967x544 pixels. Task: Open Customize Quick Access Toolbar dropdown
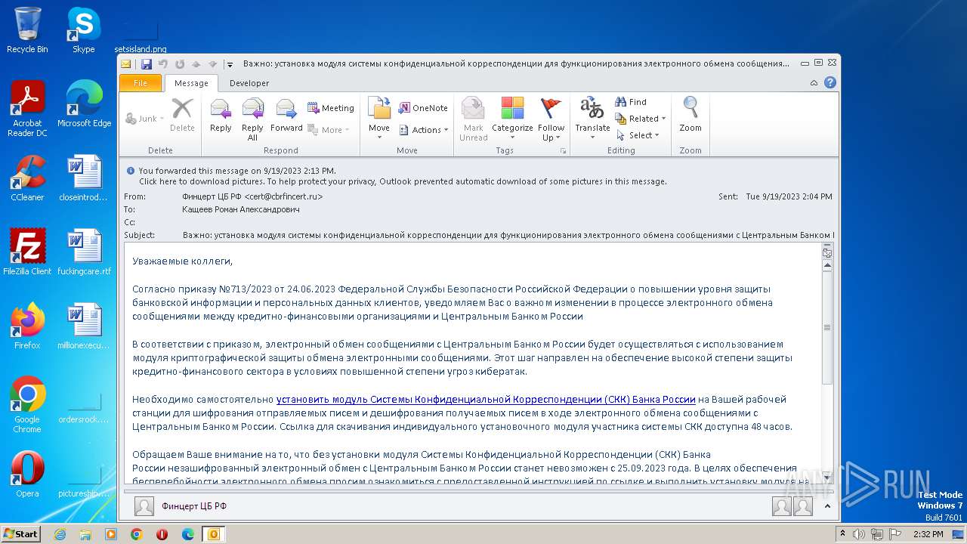point(230,64)
